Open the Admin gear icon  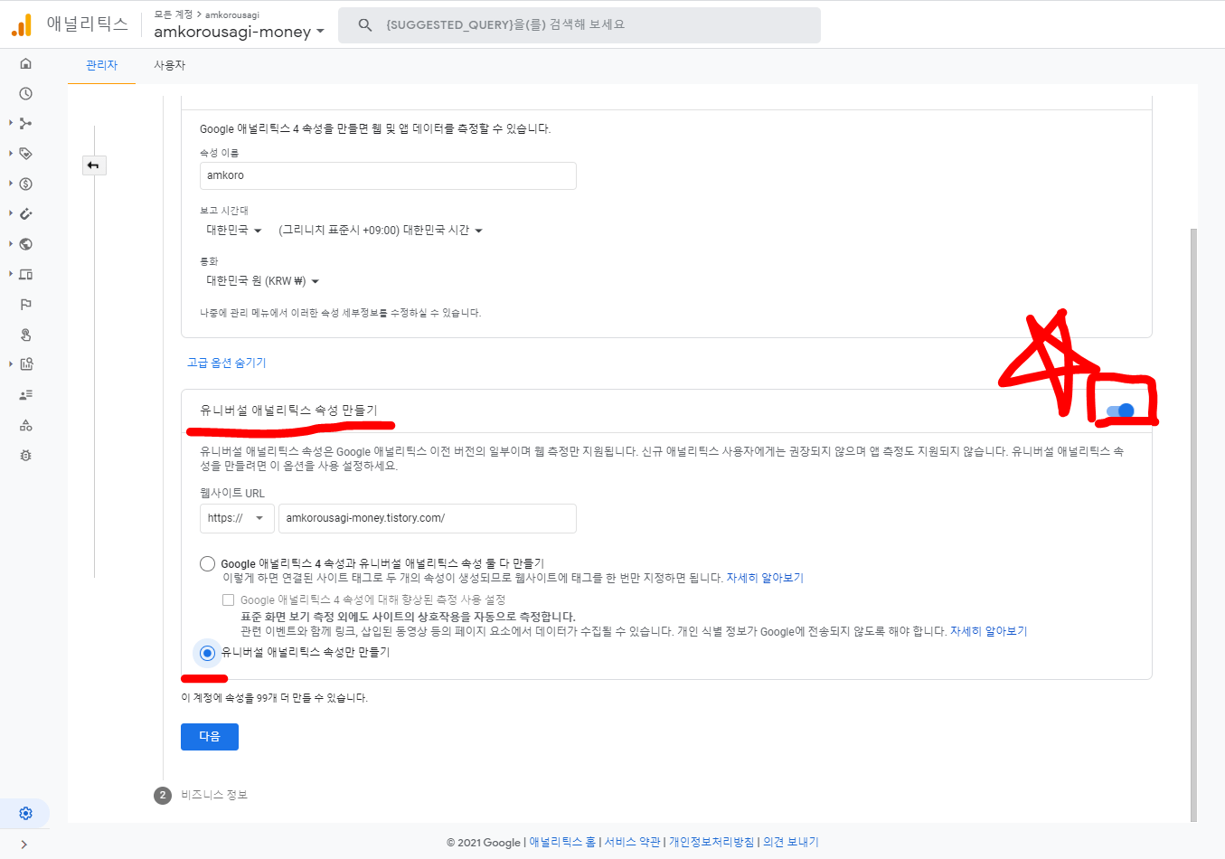25,813
